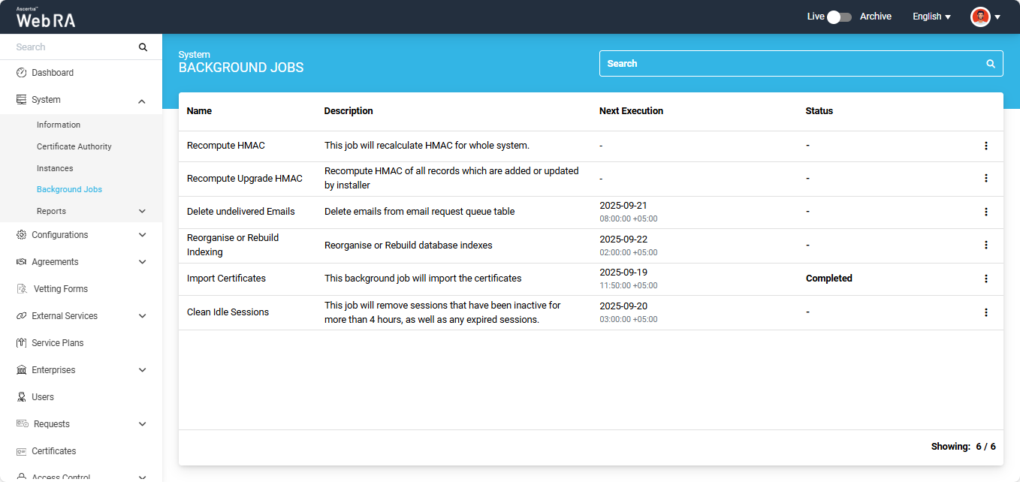Click the WebRA logo in header
This screenshot has height=482, width=1020.
coord(46,18)
